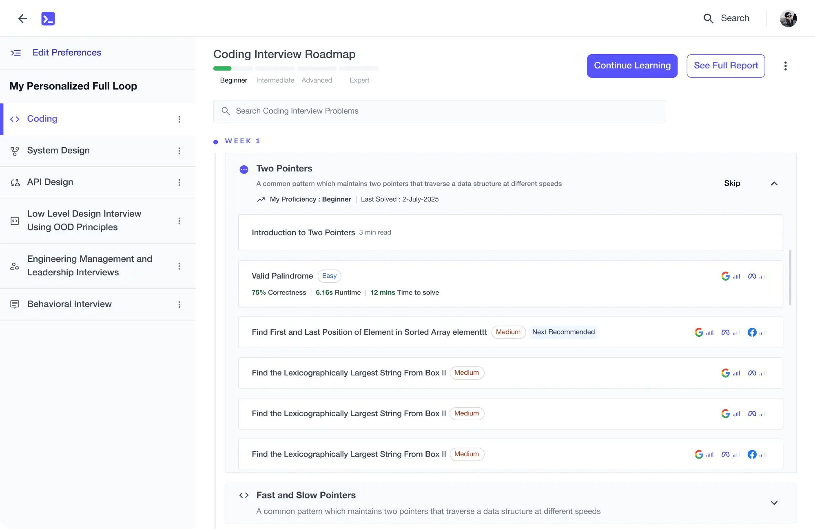Open the three-dot menu beside Behavioral Interview
This screenshot has width=815, height=529.
[179, 304]
